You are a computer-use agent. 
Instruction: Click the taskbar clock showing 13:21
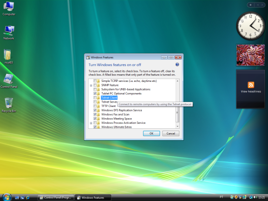[262, 198]
